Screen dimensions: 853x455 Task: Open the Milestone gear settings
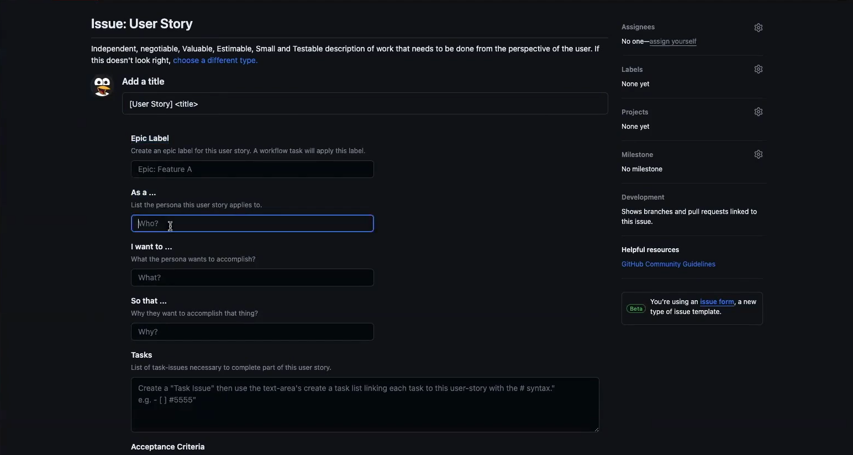pyautogui.click(x=758, y=155)
